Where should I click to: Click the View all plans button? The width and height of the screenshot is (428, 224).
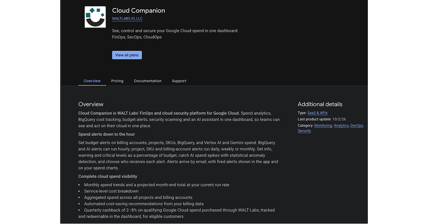[127, 55]
